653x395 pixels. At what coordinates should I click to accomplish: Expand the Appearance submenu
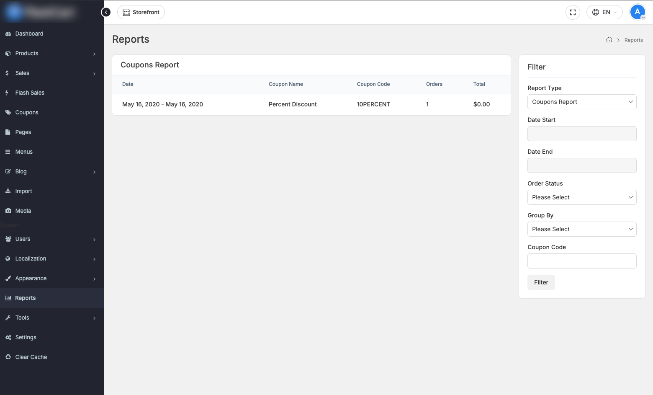point(94,278)
